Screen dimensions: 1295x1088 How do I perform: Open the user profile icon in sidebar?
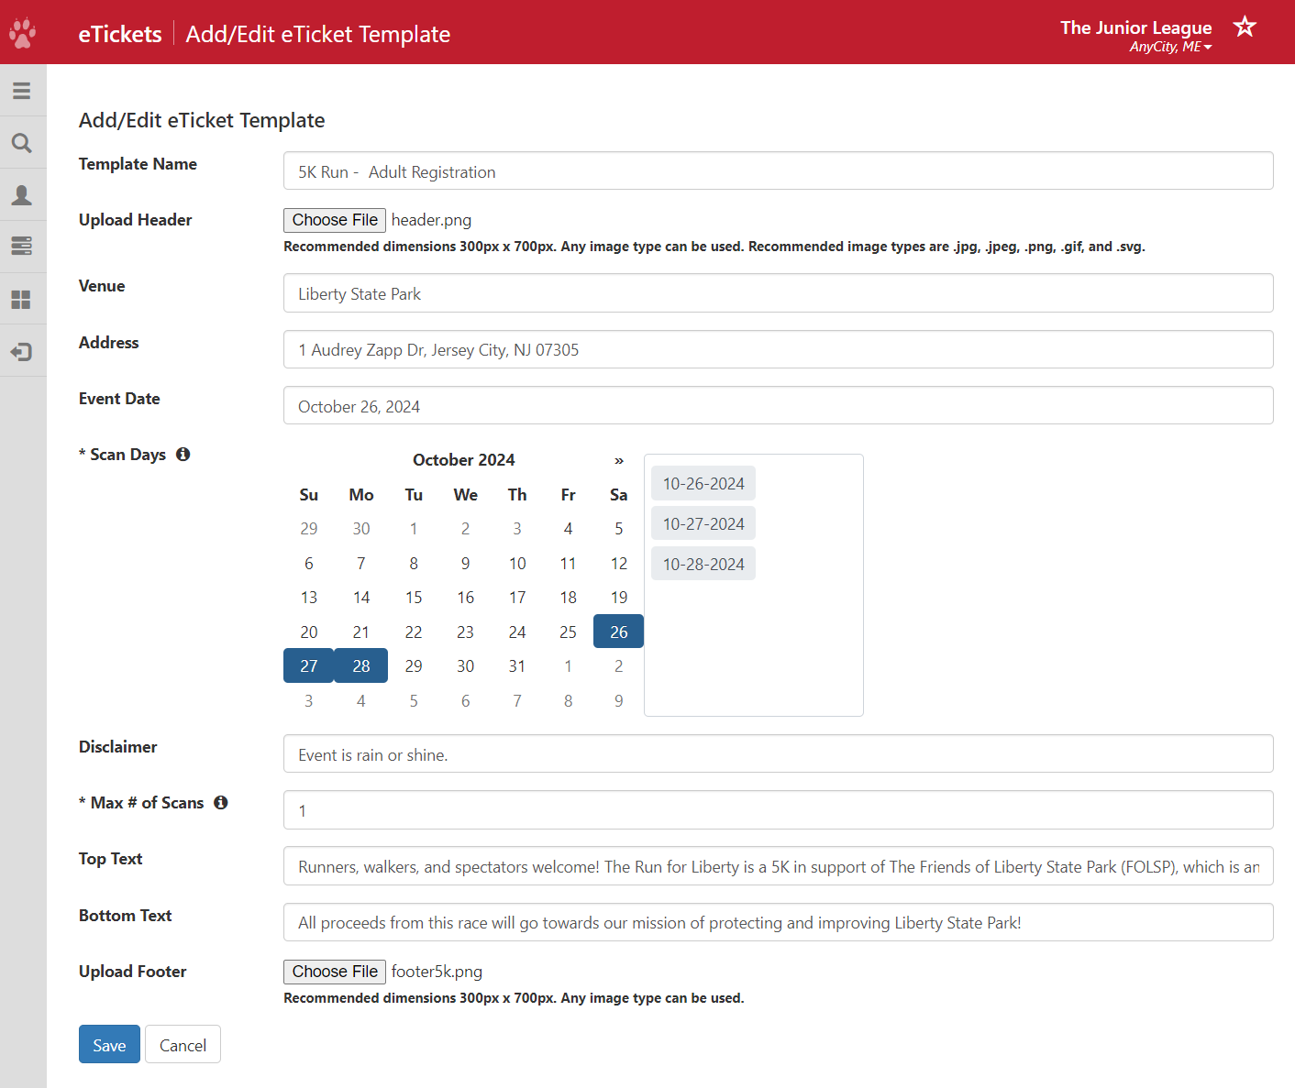(x=22, y=195)
